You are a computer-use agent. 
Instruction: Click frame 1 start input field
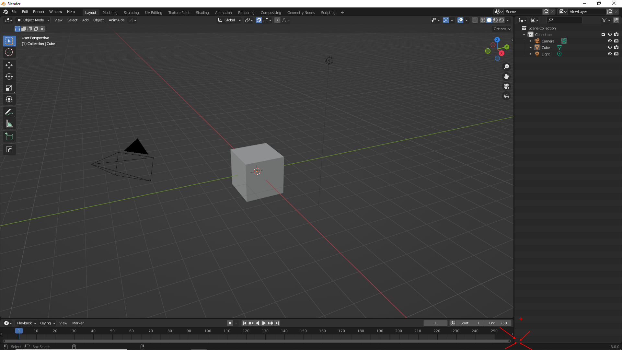pos(470,323)
